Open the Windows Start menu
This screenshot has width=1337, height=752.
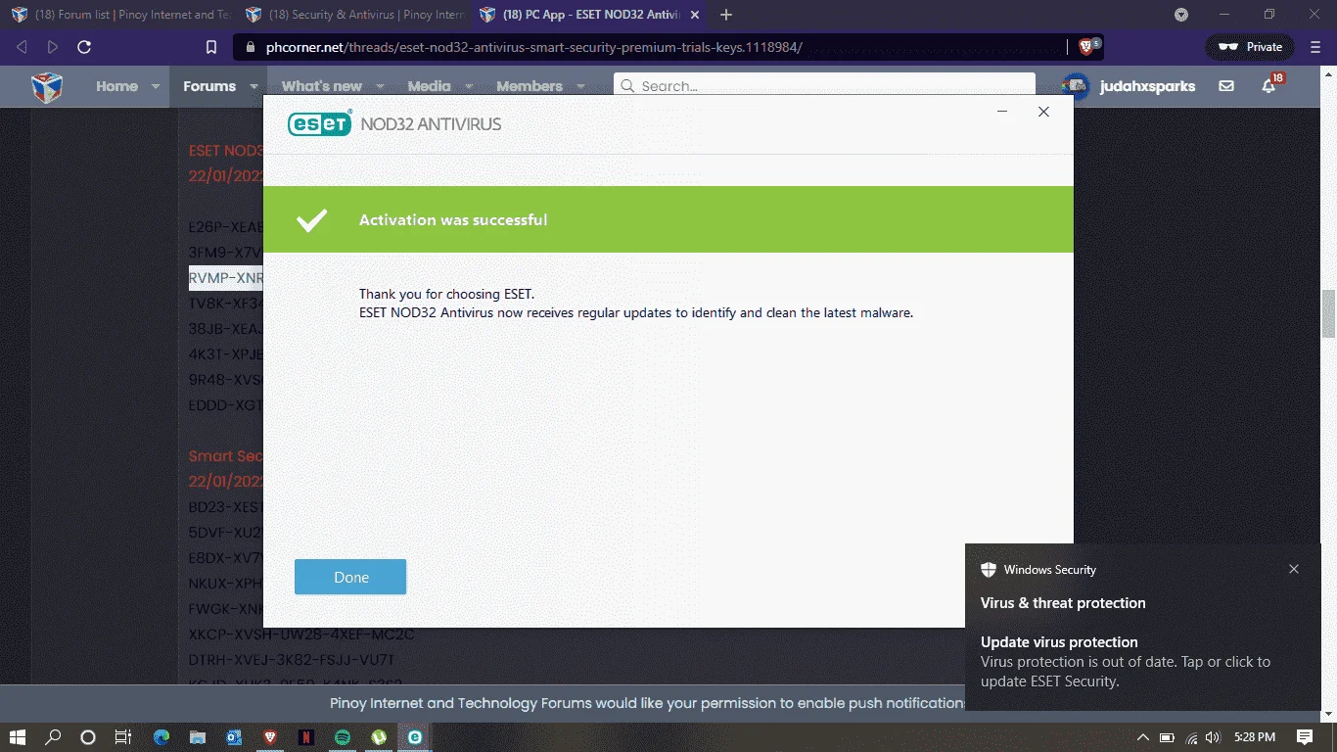18,737
